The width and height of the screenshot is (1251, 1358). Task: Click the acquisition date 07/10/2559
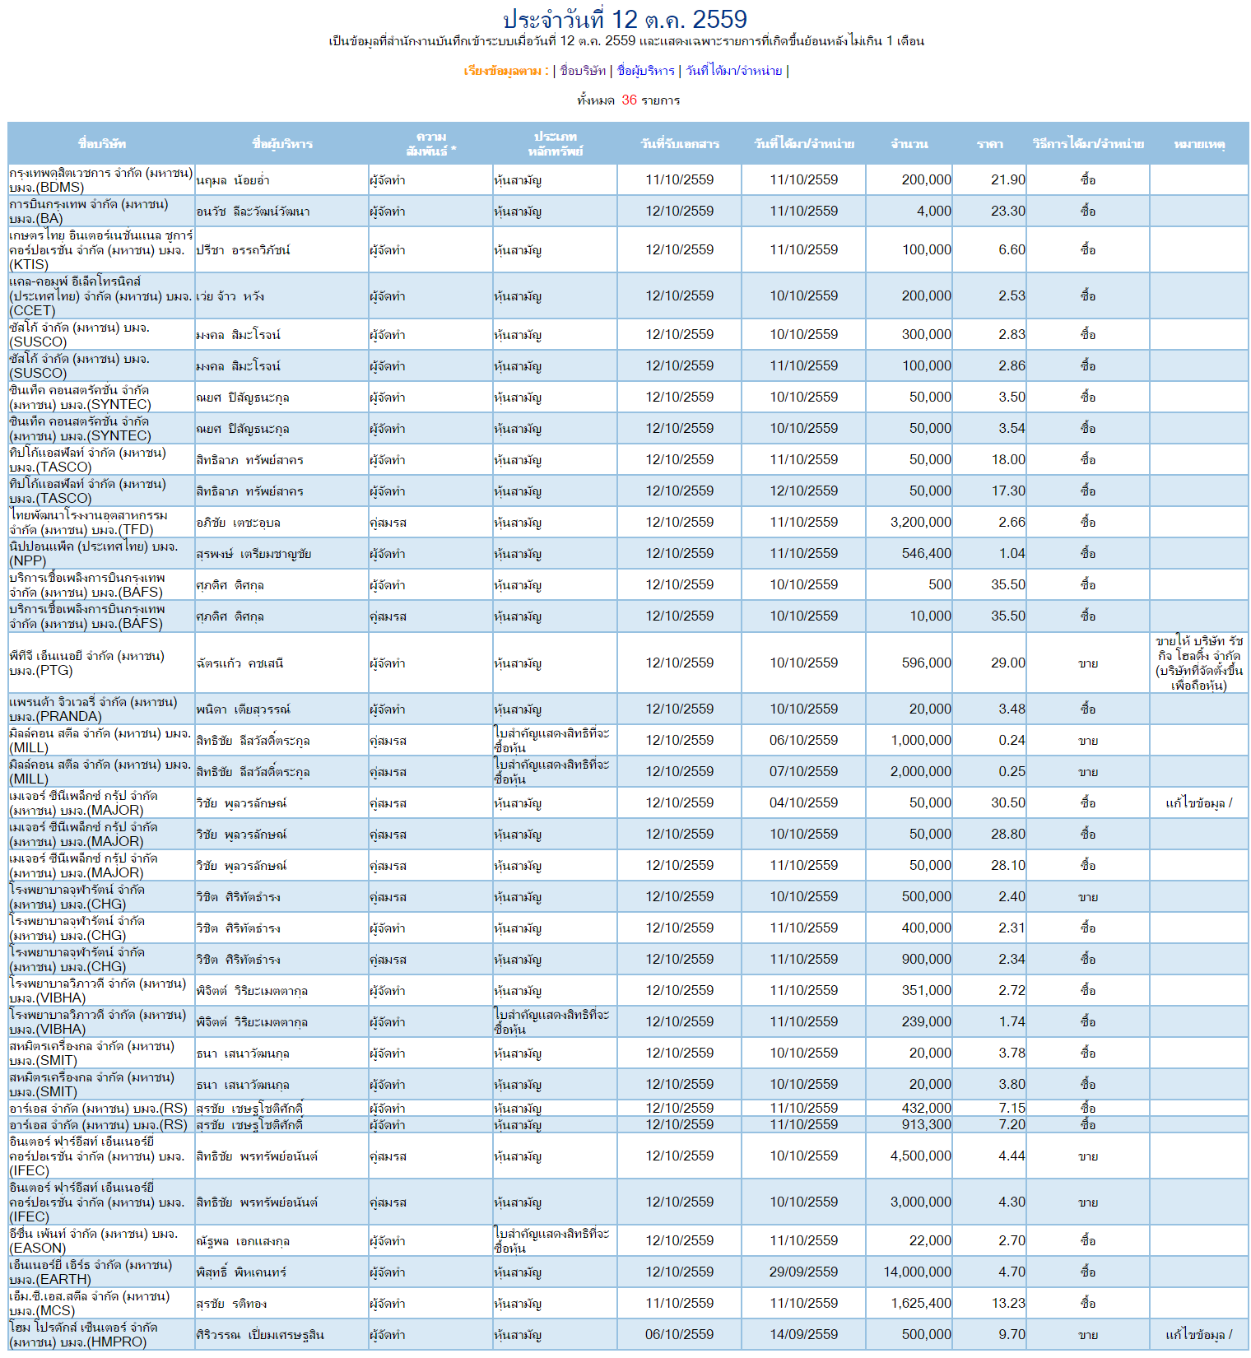(803, 772)
